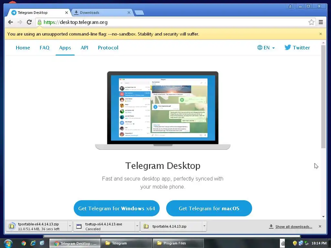Click the address bar URL field

click(175, 22)
